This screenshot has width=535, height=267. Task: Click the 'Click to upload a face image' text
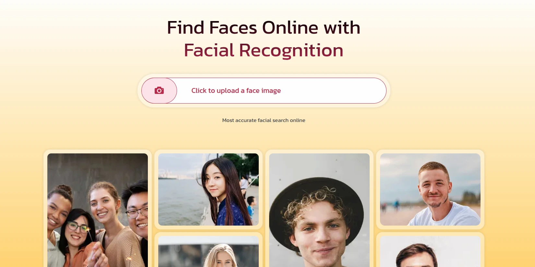pyautogui.click(x=236, y=91)
